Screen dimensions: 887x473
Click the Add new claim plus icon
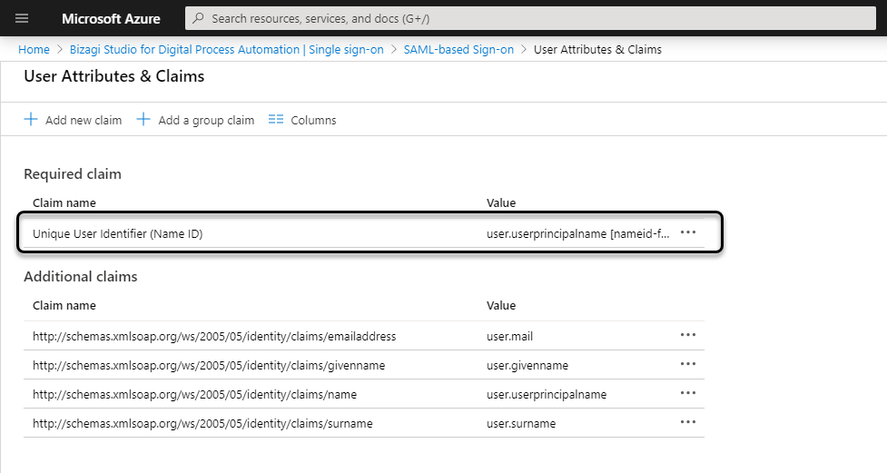[x=31, y=119]
